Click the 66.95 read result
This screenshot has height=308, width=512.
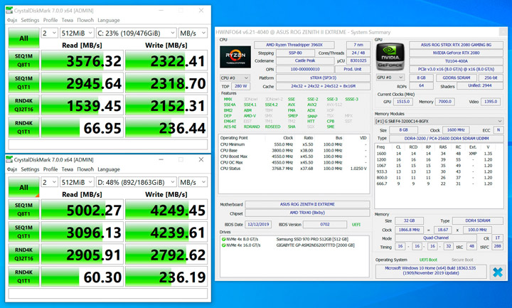tap(82, 127)
